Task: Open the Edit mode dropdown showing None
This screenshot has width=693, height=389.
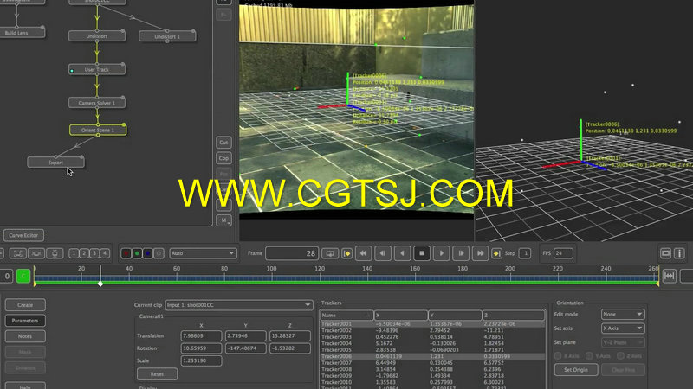Action: pyautogui.click(x=622, y=314)
